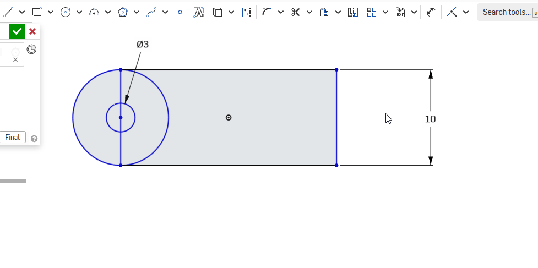Image resolution: width=538 pixels, height=268 pixels.
Task: Open the Linear pattern dropdown arrow
Action: (385, 12)
